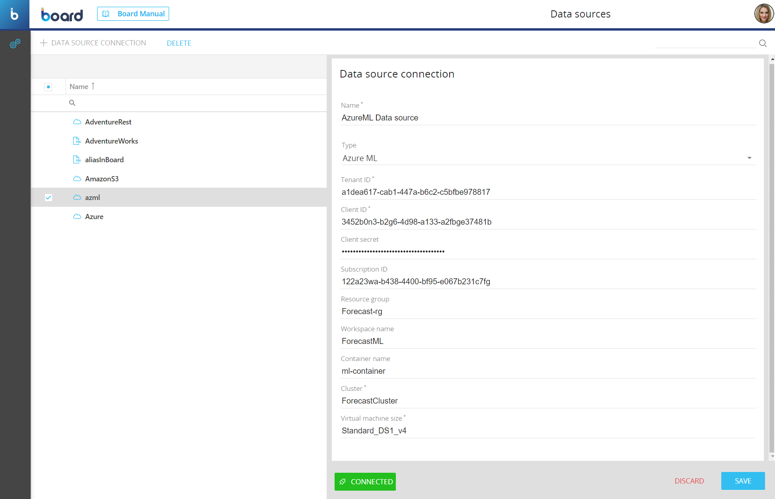Click the top-right search input field
The height and width of the screenshot is (499, 775).
tap(706, 43)
